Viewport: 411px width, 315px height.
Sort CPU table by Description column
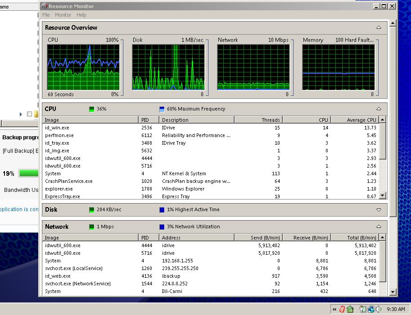197,120
